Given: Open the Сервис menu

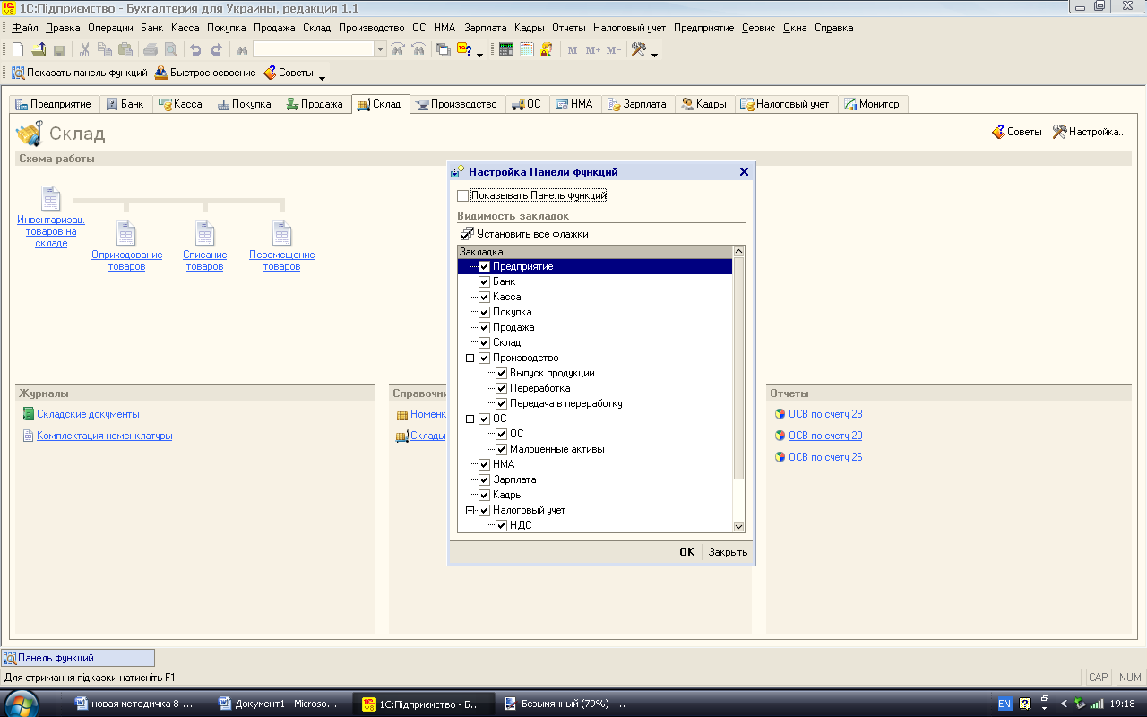Looking at the screenshot, I should [759, 28].
